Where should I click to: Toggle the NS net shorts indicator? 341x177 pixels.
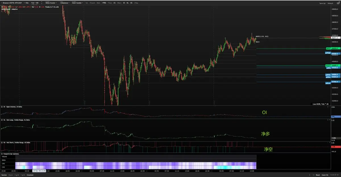pos(131,3)
